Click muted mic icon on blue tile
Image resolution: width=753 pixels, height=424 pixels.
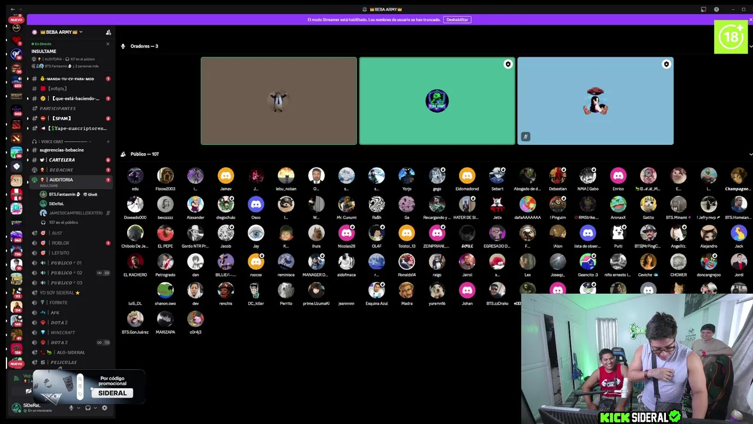[525, 137]
